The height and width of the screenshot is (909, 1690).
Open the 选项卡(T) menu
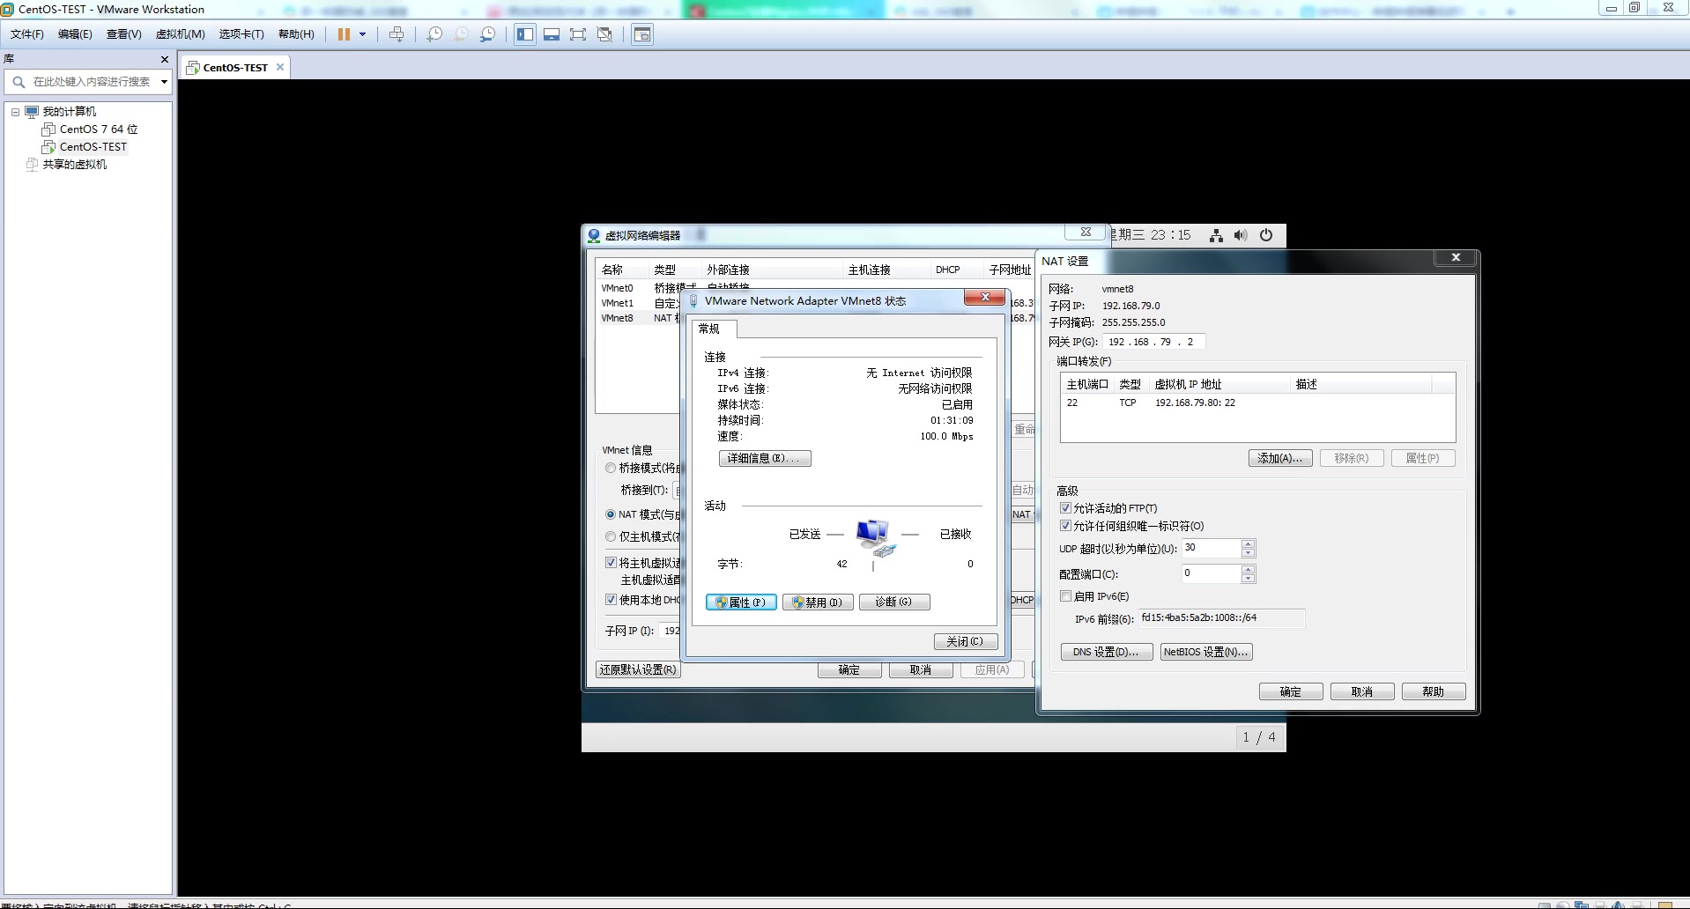click(241, 34)
